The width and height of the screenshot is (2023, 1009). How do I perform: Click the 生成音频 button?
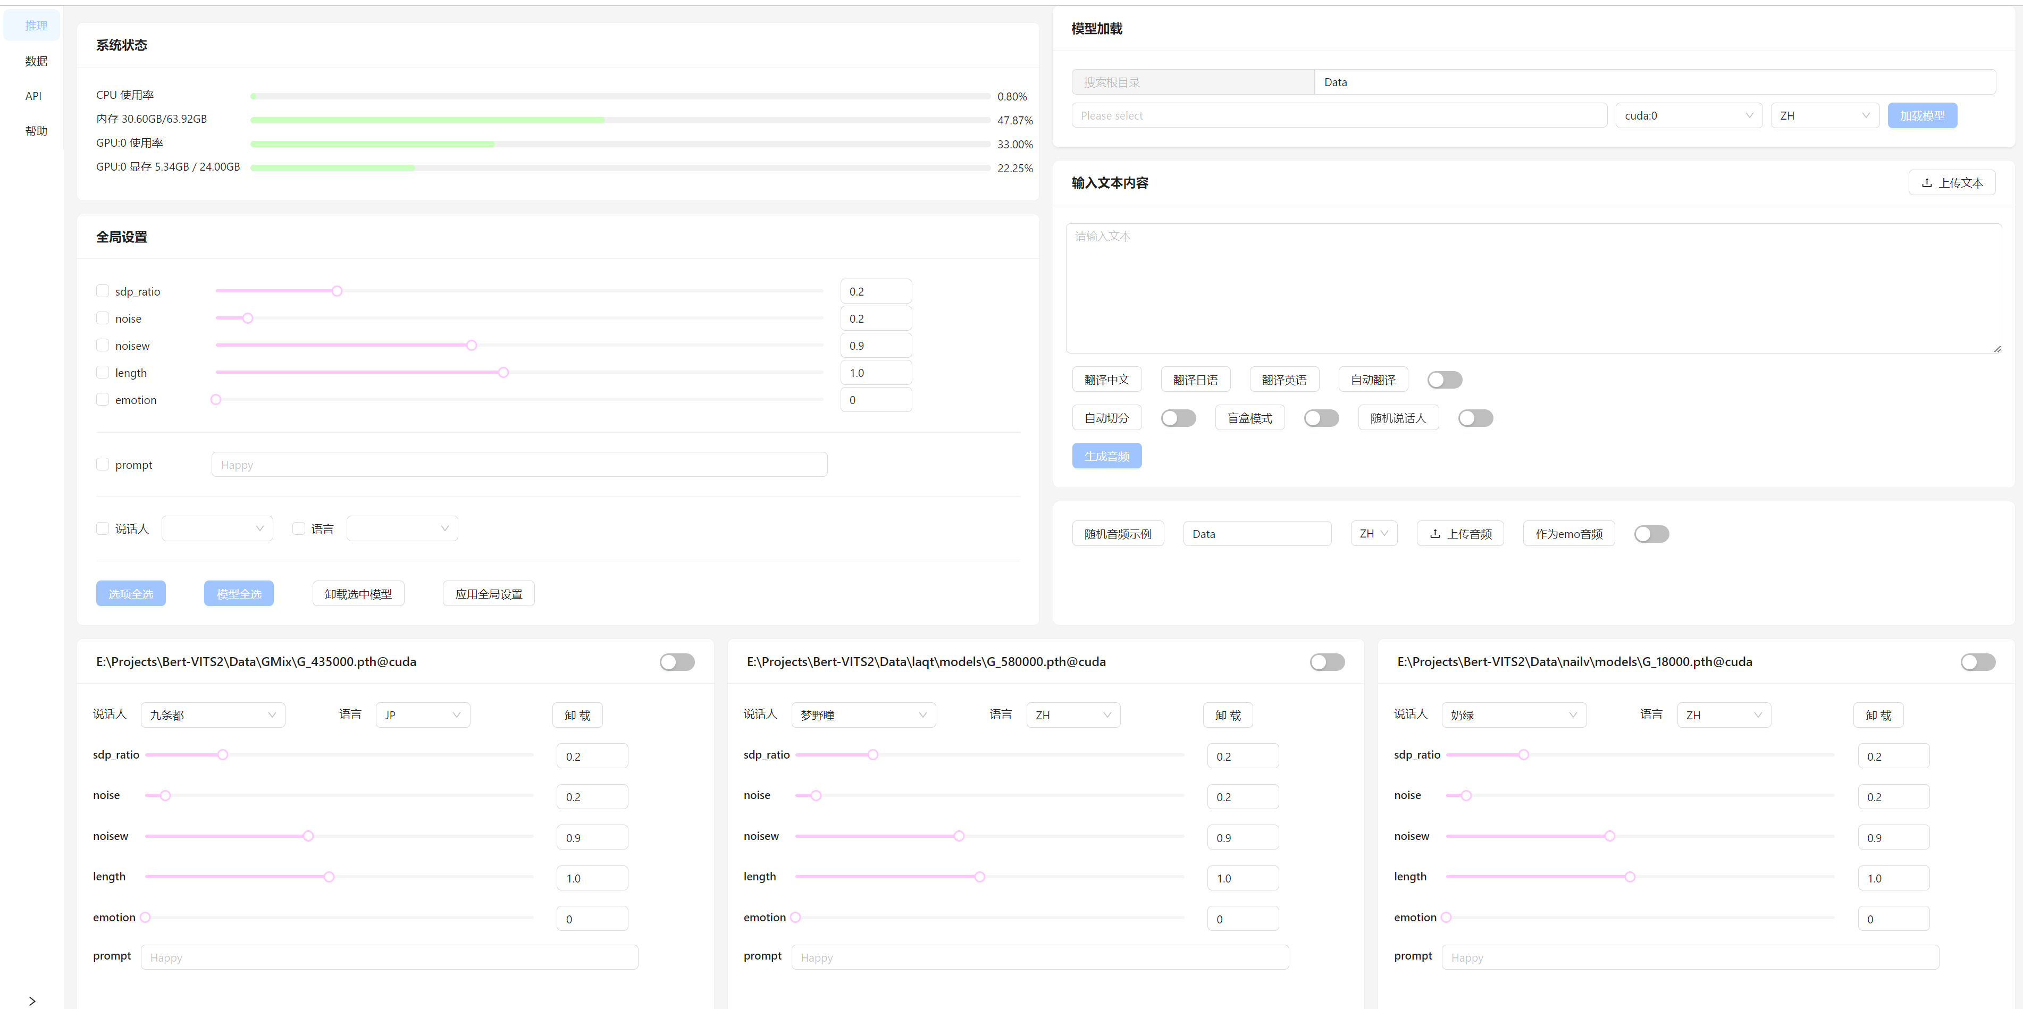coord(1106,456)
